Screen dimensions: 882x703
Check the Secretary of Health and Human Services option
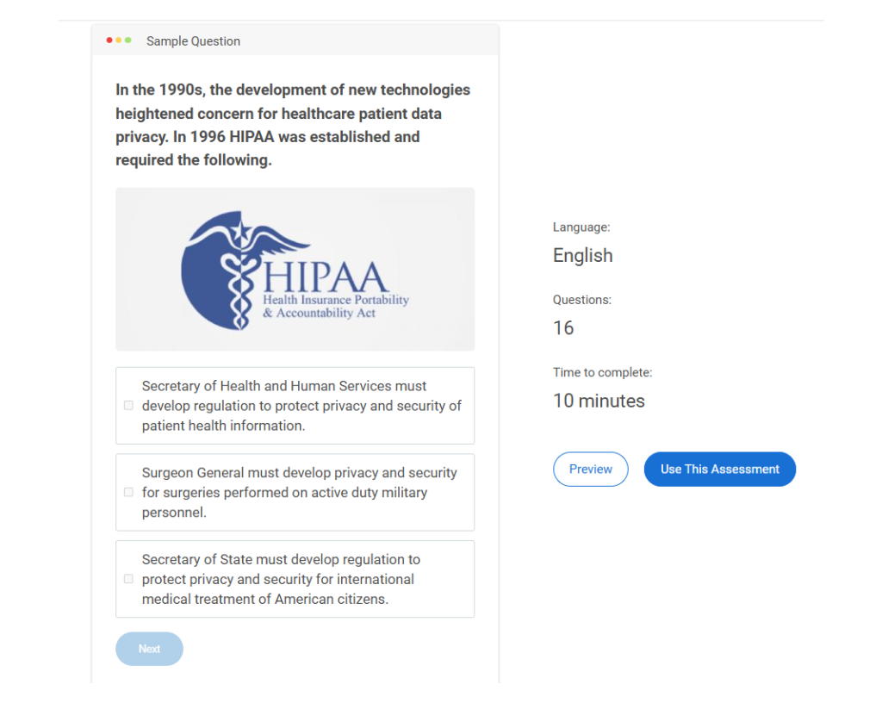(128, 406)
